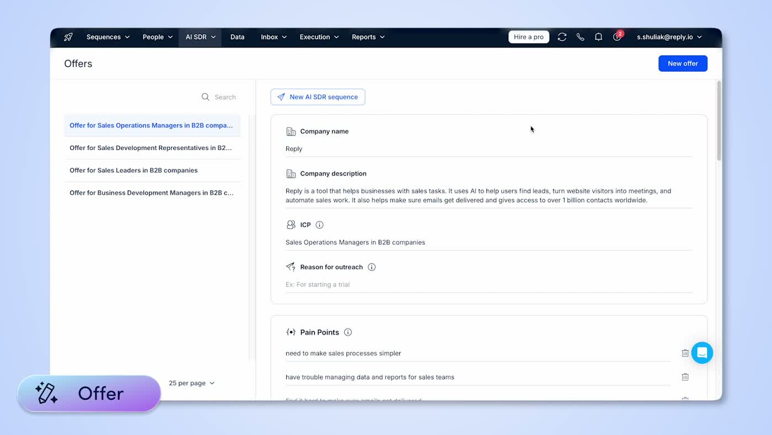772x435 pixels.
Task: Open the phone dialer icon
Action: click(580, 37)
